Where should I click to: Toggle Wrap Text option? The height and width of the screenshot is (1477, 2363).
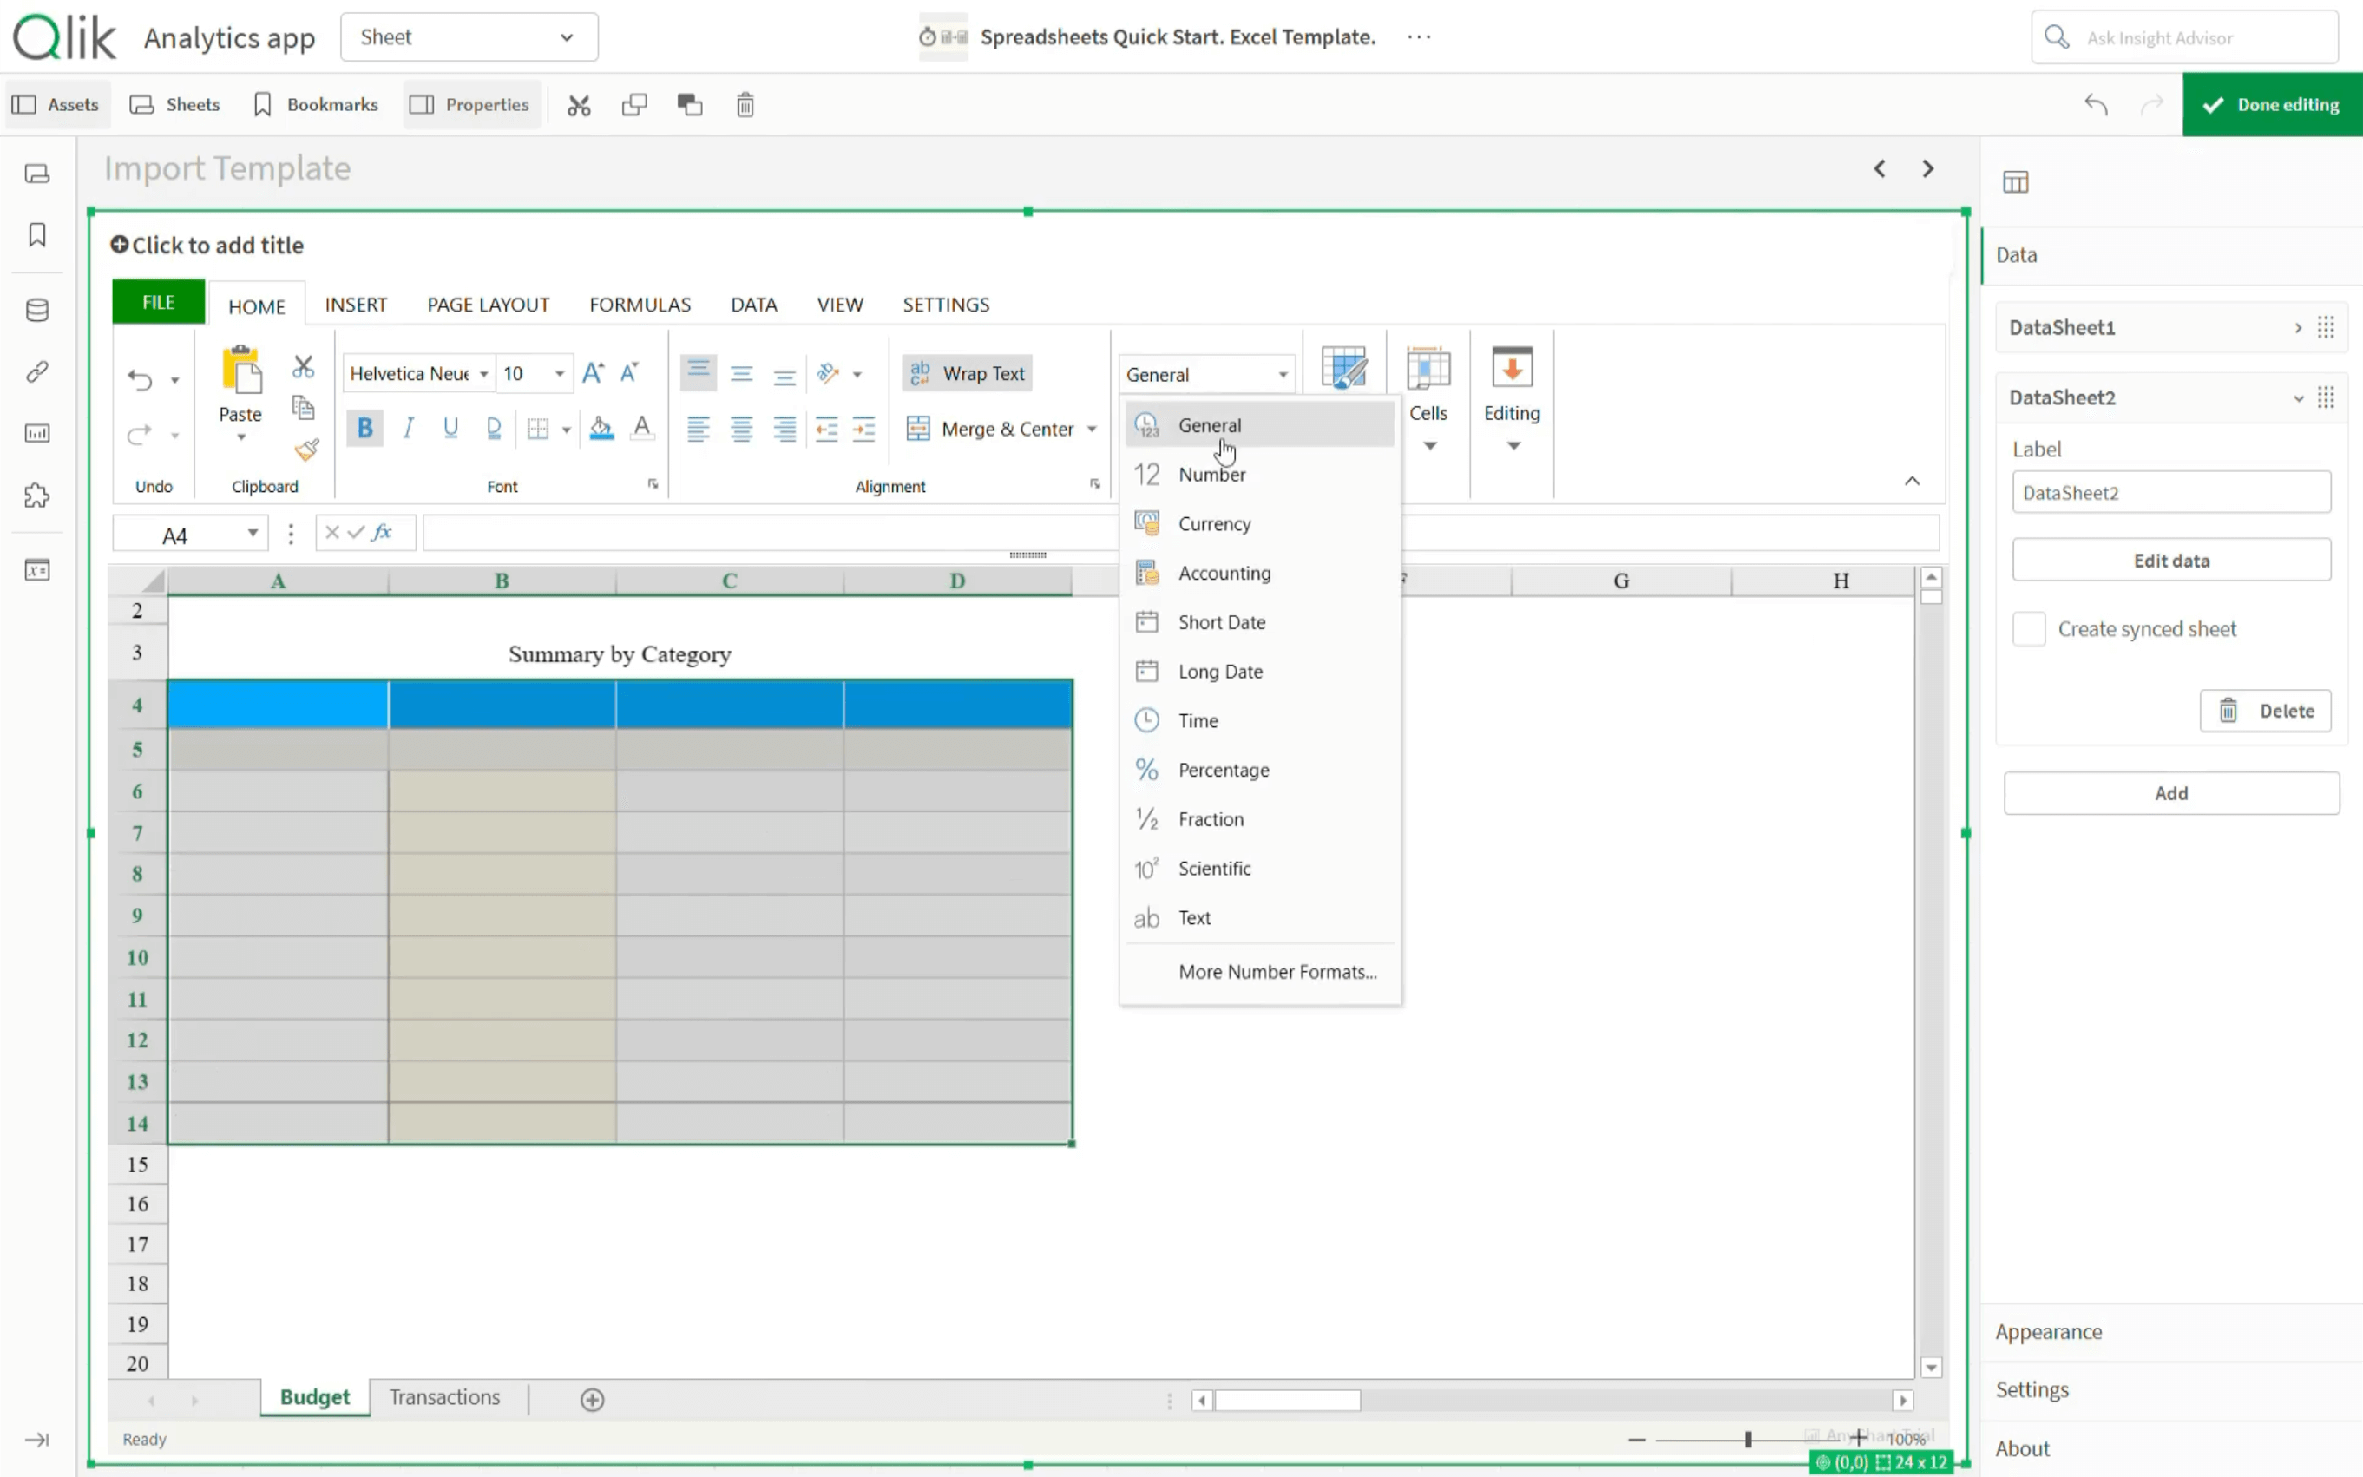pyautogui.click(x=967, y=373)
